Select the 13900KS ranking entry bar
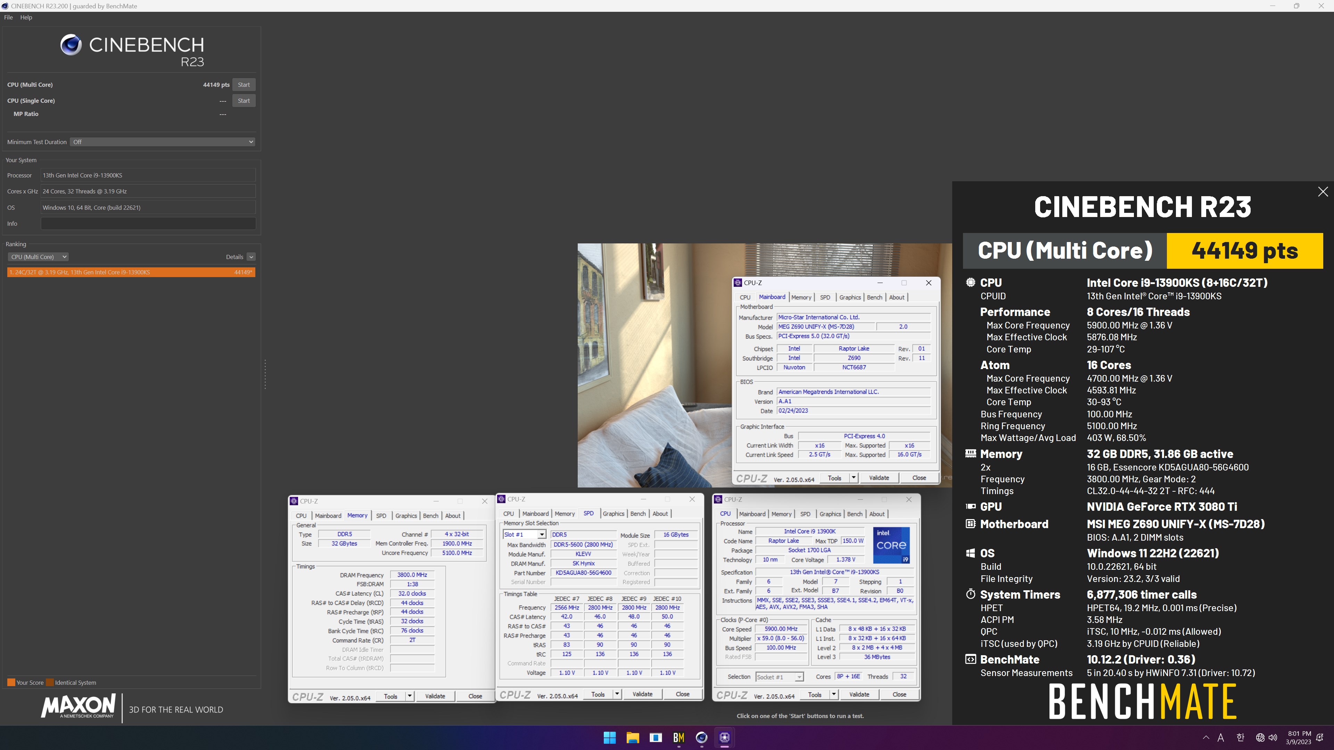Image resolution: width=1334 pixels, height=750 pixels. (131, 272)
